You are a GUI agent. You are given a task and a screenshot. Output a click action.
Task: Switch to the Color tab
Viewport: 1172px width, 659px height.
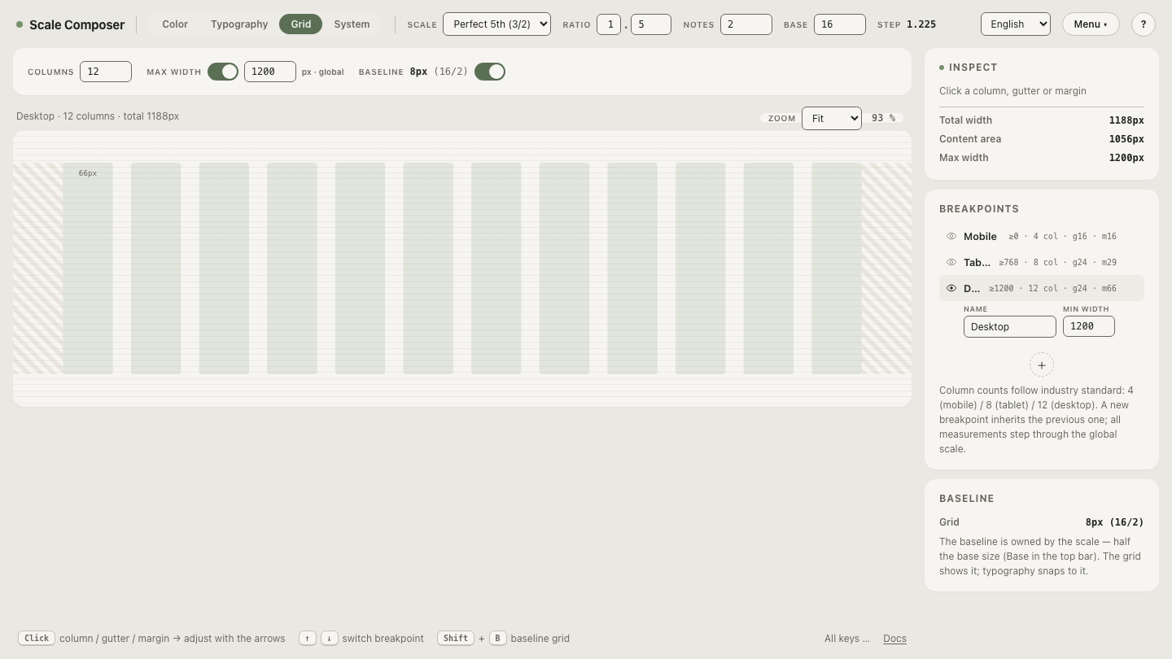coord(175,24)
